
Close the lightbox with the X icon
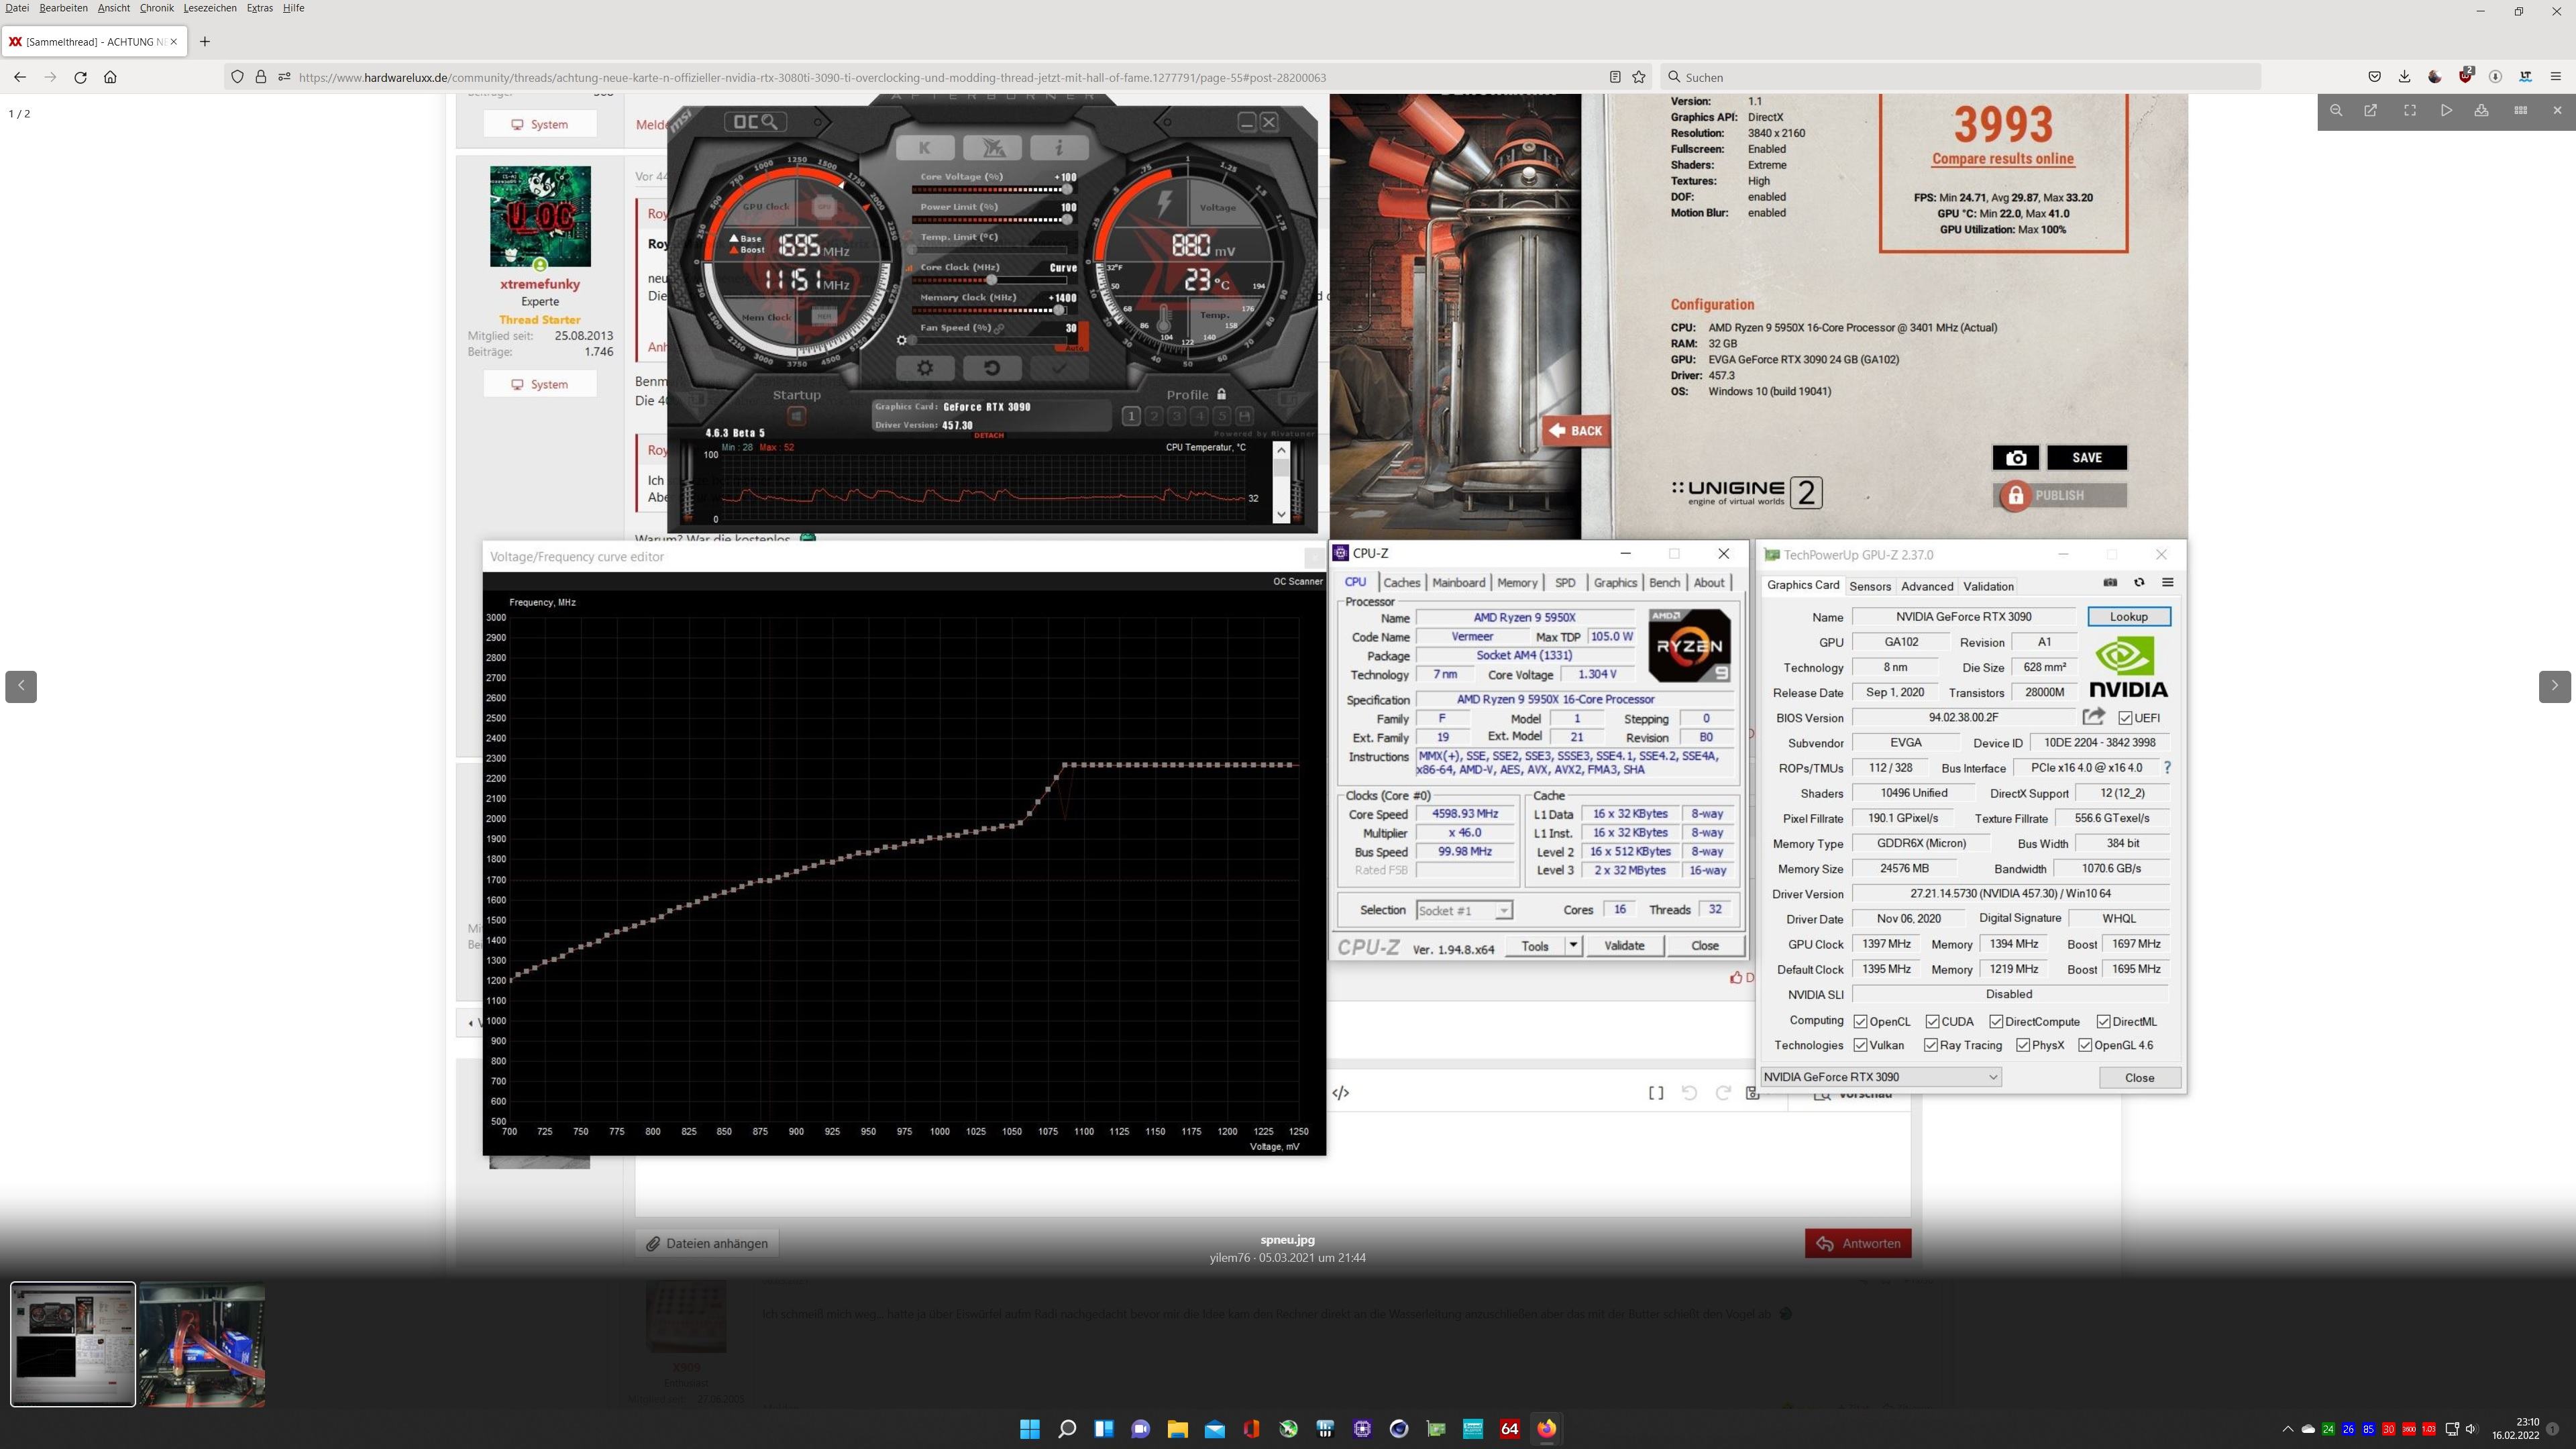2557,110
